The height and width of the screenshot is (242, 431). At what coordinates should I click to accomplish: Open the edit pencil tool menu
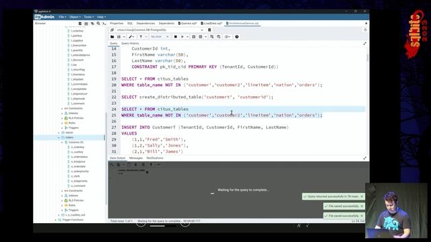click(x=131, y=37)
